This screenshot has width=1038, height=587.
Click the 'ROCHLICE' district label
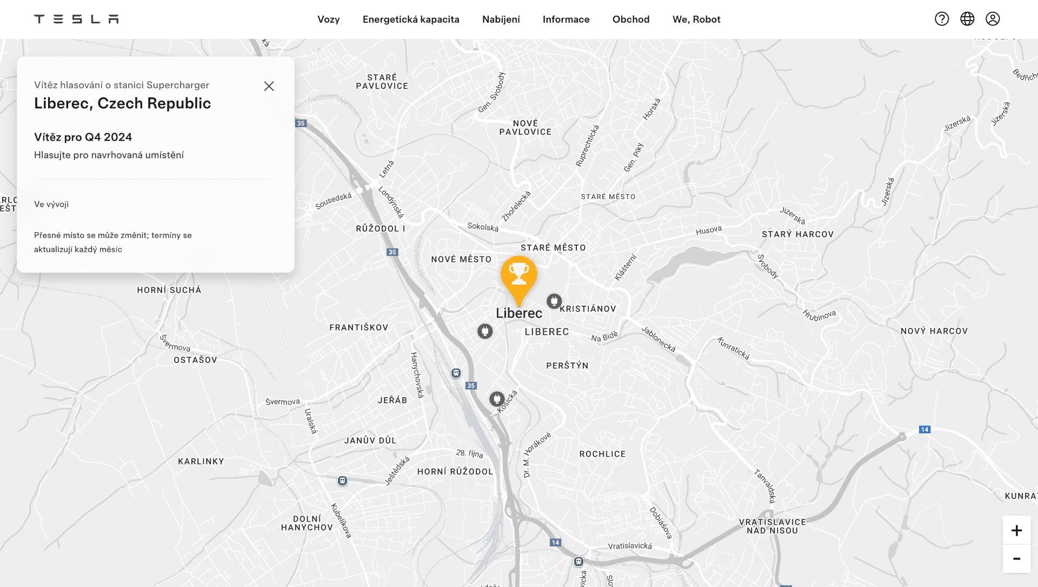602,454
